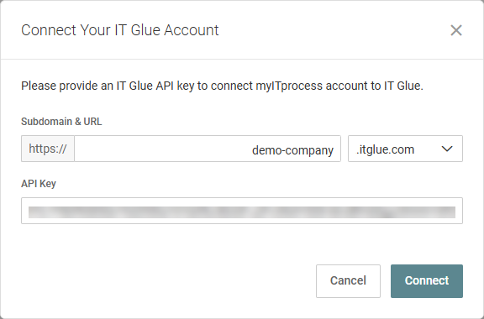Viewport: 484px width, 319px height.
Task: Open the .itglue.com domain dropdown
Action: click(x=405, y=149)
